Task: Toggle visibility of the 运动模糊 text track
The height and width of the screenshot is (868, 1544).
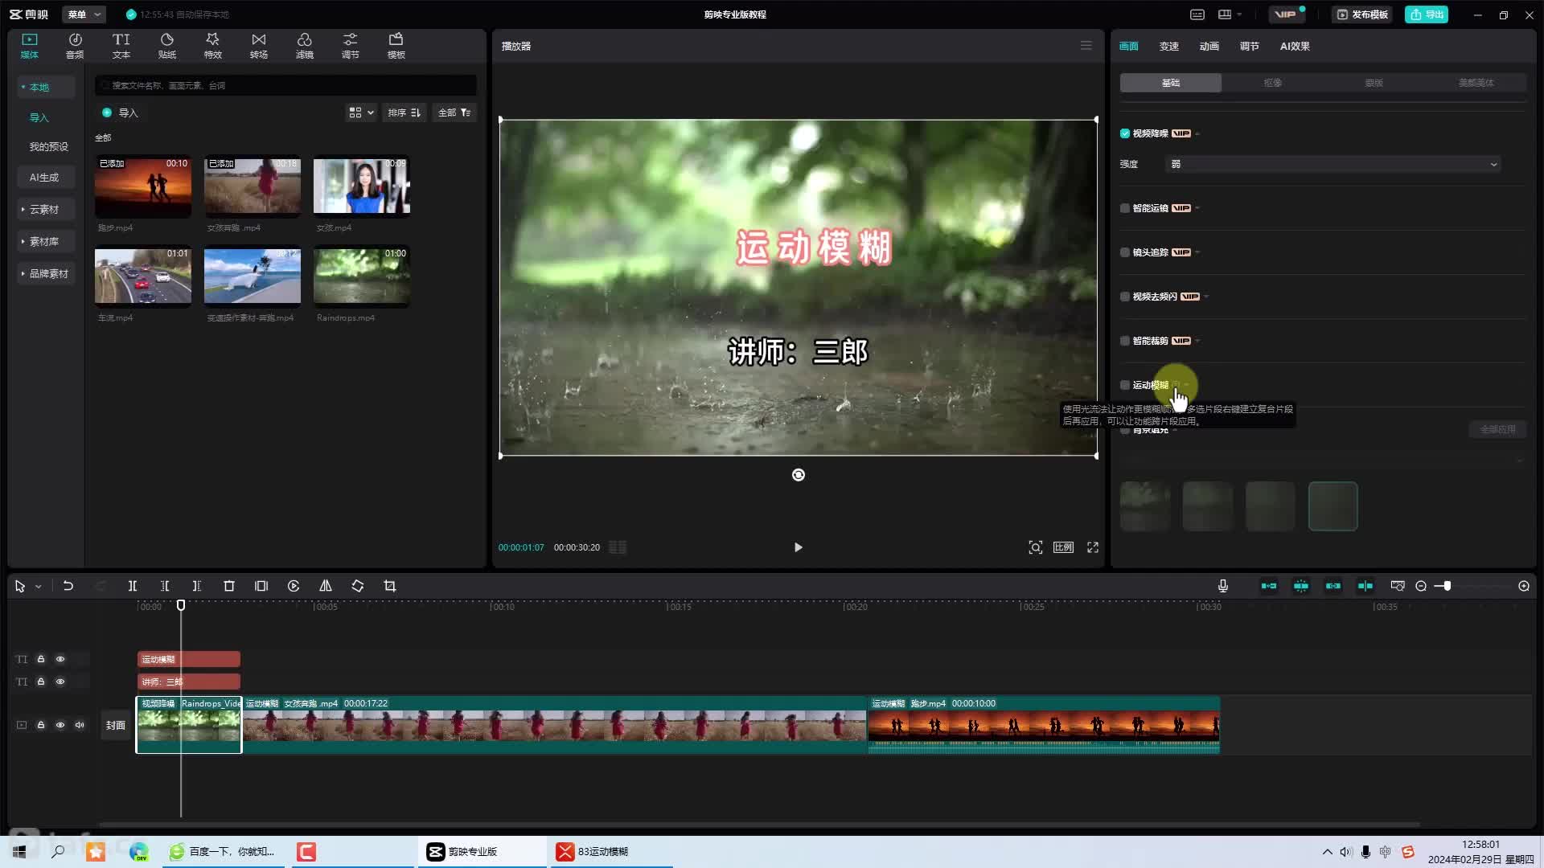Action: pyautogui.click(x=60, y=659)
